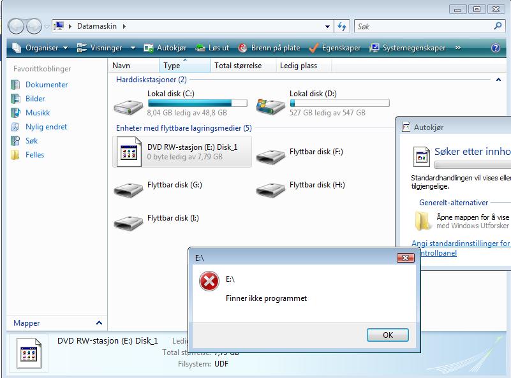Open Egenskaper from the toolbar
511x378 pixels.
click(335, 48)
